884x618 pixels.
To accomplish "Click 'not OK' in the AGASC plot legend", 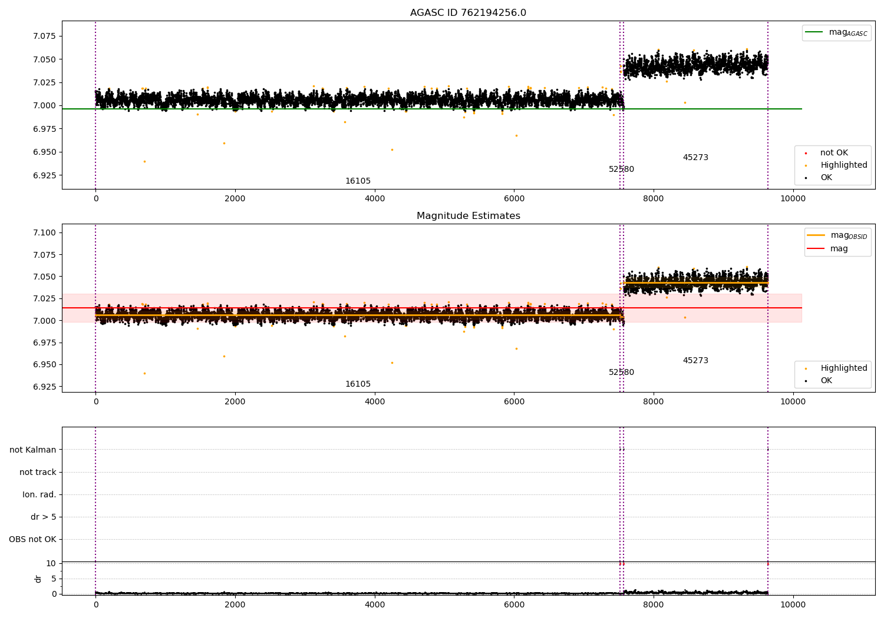I will 833,153.
